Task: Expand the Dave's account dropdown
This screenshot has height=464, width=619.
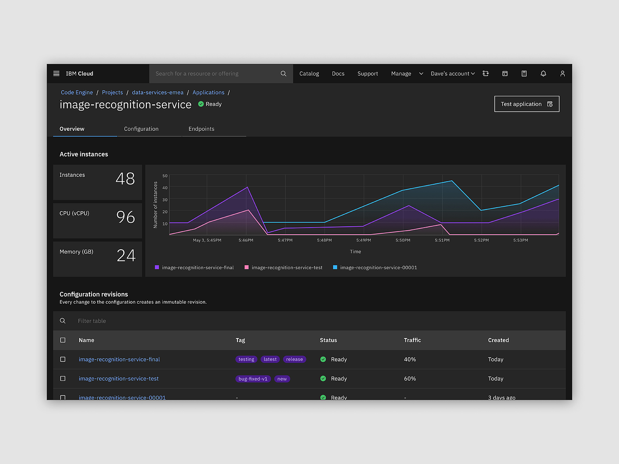Action: (x=453, y=74)
